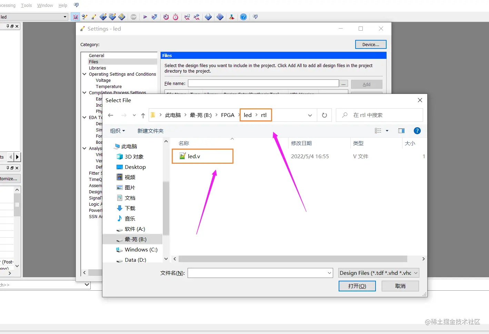Start compilation with the purple play icon
Viewport: 489px width, 334px height.
(145, 17)
